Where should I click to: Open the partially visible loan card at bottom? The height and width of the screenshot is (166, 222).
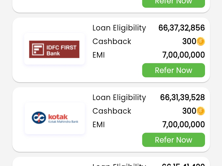pyautogui.click(x=111, y=162)
